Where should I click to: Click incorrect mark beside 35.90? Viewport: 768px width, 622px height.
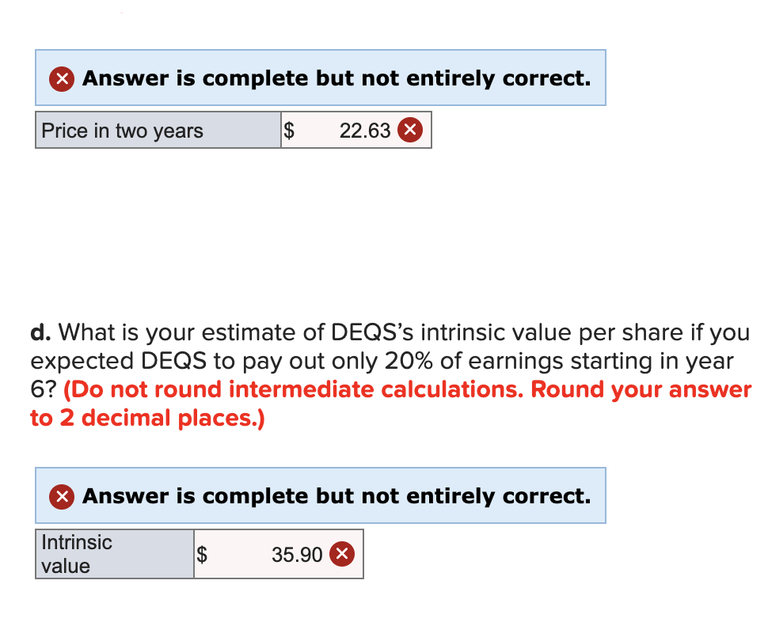point(342,554)
